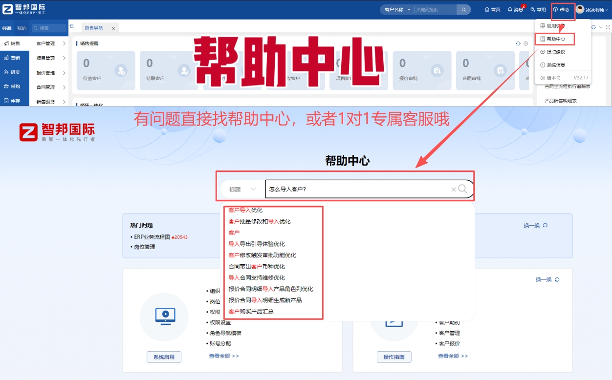Open 销售提醒 settings gear

coord(526,43)
